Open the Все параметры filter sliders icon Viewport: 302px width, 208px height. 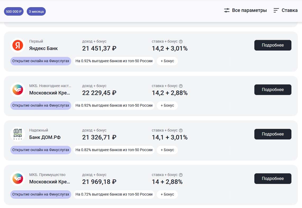pyautogui.click(x=227, y=10)
